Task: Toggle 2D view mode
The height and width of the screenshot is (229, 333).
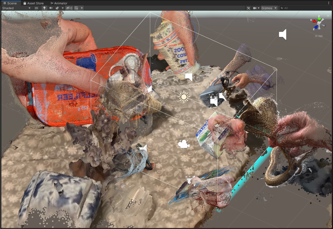Action: 36,8
